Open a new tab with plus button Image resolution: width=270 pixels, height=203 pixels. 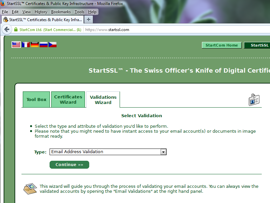89,19
